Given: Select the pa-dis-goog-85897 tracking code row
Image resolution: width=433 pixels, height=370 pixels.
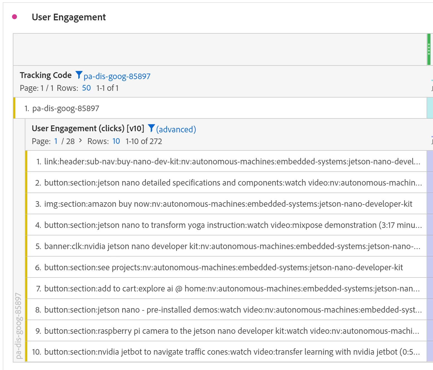Looking at the screenshot, I should point(66,108).
